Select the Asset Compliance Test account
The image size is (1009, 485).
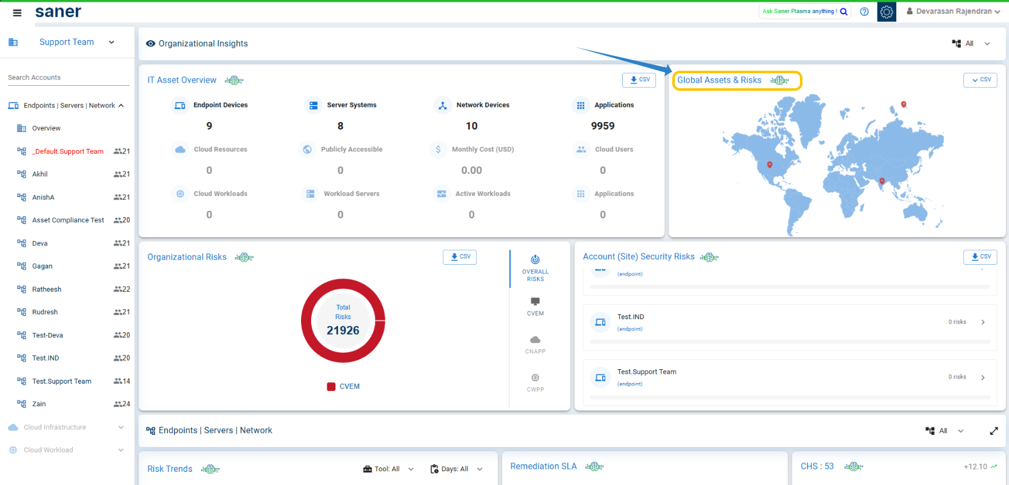[x=68, y=220]
